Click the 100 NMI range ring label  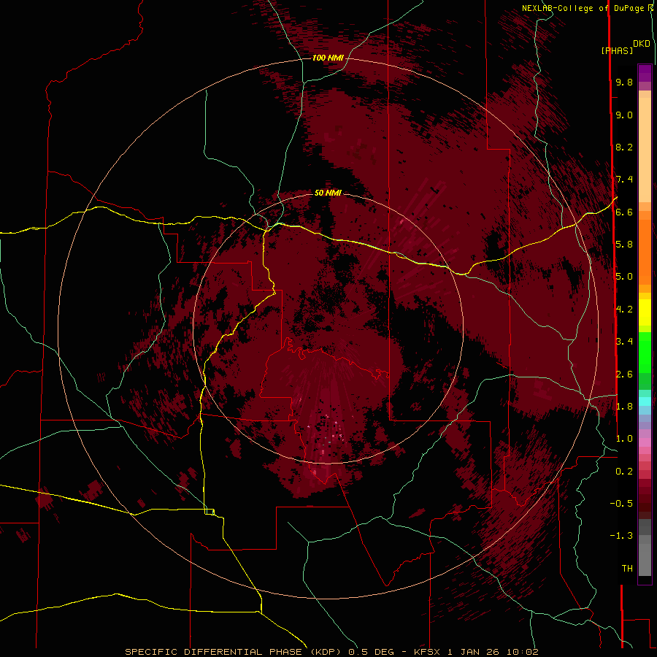click(328, 58)
